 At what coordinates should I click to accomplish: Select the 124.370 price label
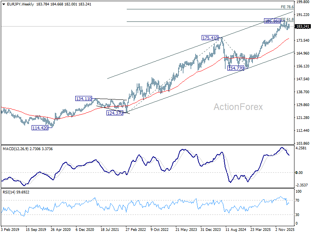click(115, 113)
